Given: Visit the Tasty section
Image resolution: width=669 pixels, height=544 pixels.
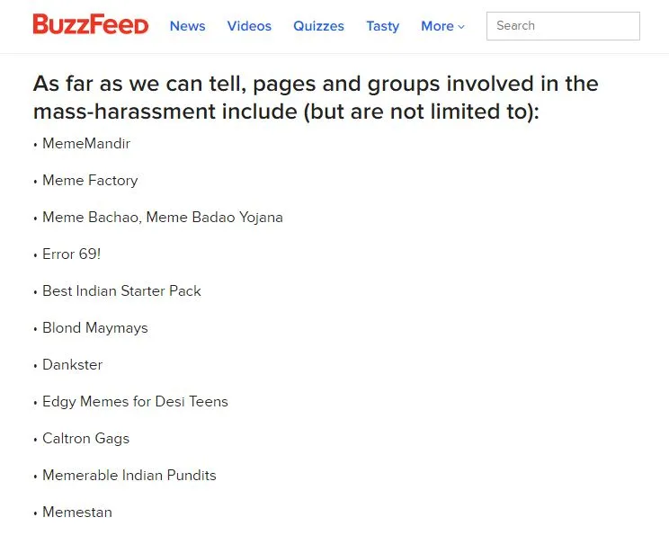Looking at the screenshot, I should click(x=383, y=26).
